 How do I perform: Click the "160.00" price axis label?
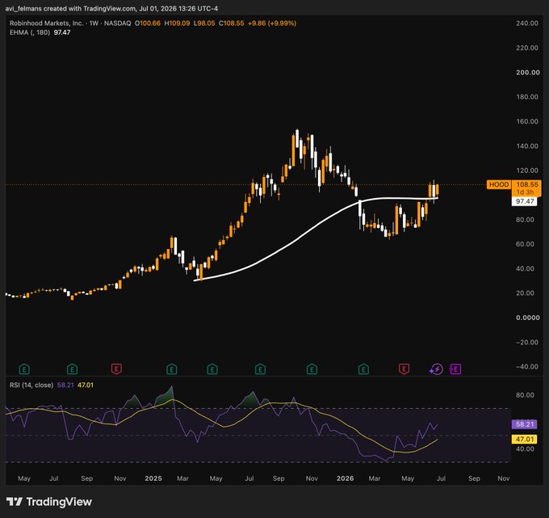(527, 121)
